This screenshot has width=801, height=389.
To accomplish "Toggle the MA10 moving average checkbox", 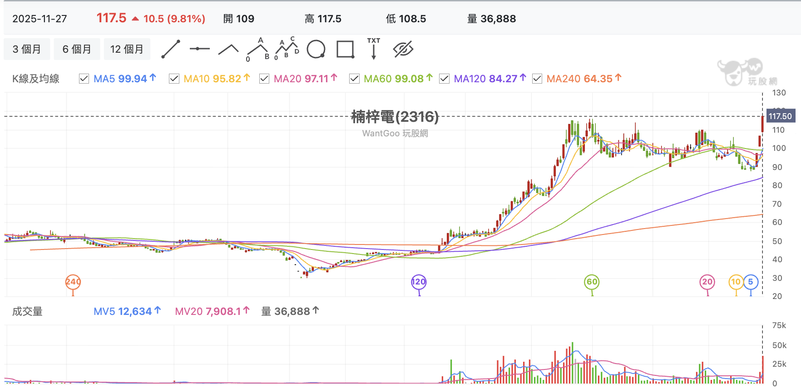I will click(x=174, y=79).
